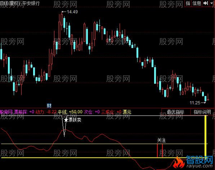Click the 关注 attention signal label
This screenshot has width=215, height=170.
[x=161, y=140]
